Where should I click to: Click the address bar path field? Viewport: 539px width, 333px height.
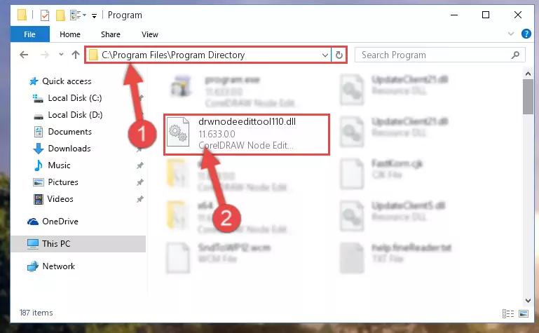pyautogui.click(x=208, y=55)
